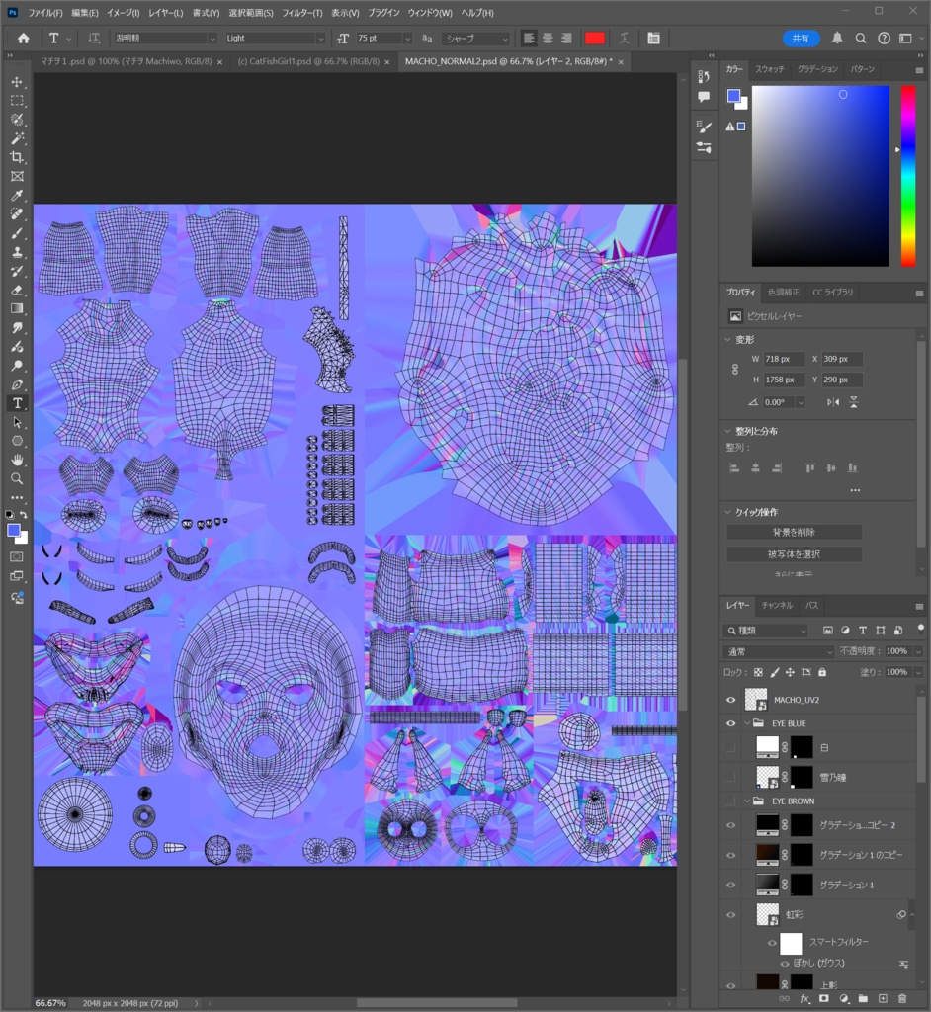This screenshot has height=1012, width=931.
Task: Show the EYE BROWN group
Action: coord(730,801)
